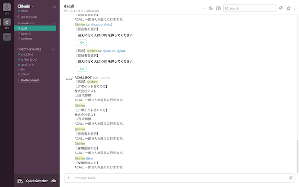This screenshot has height=187, width=299.
Task: Click the ACALL BOT avatar
Action: 69,79
